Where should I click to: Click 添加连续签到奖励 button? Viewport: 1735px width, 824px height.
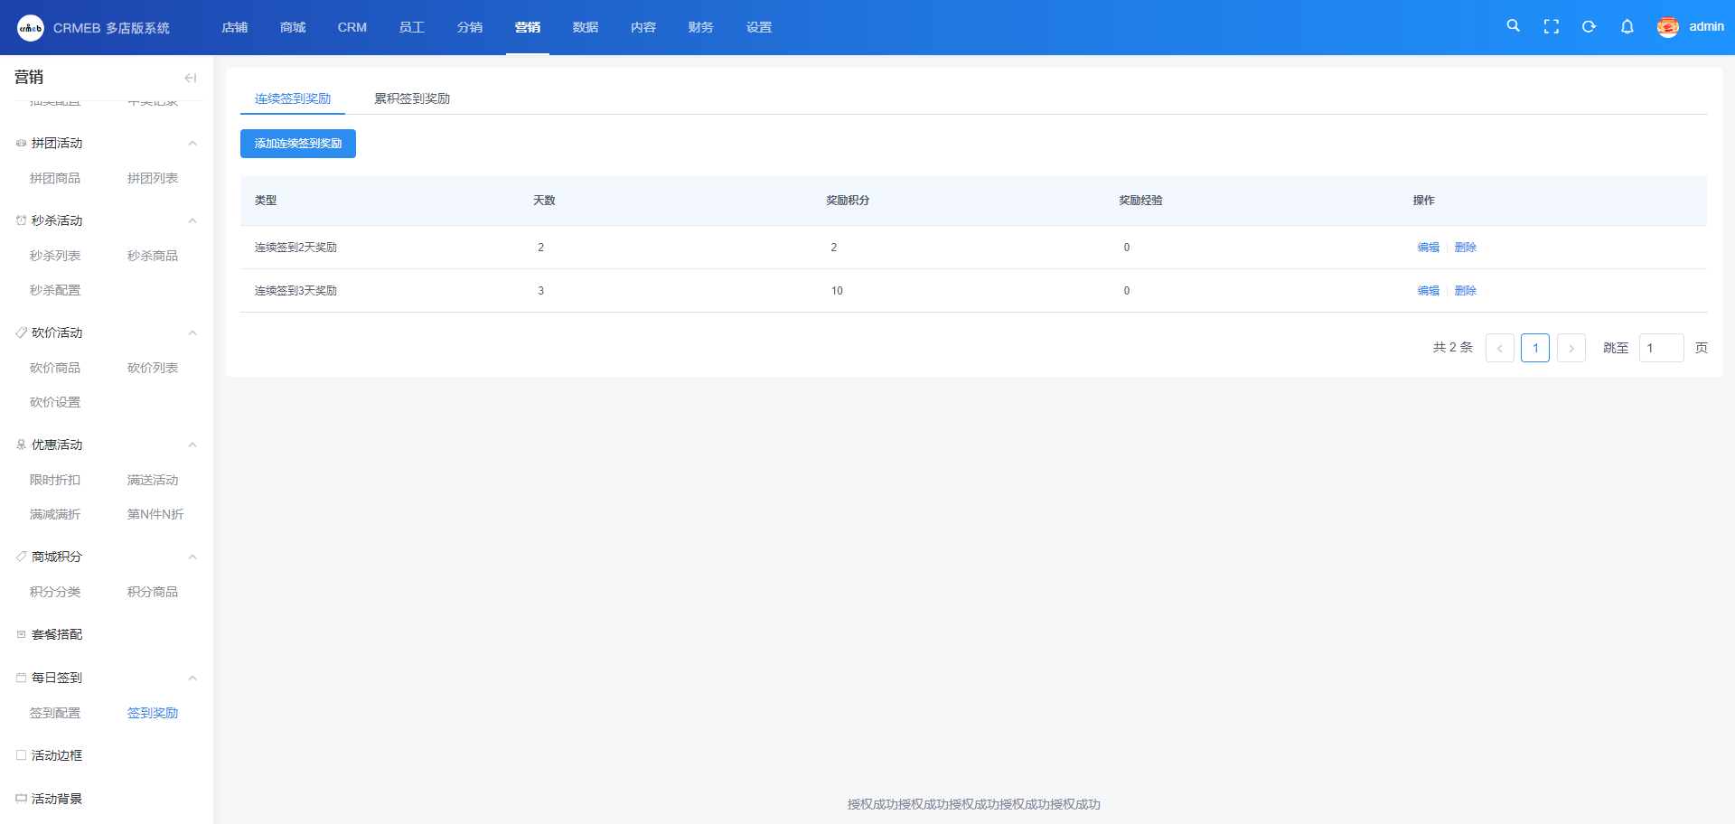297,144
